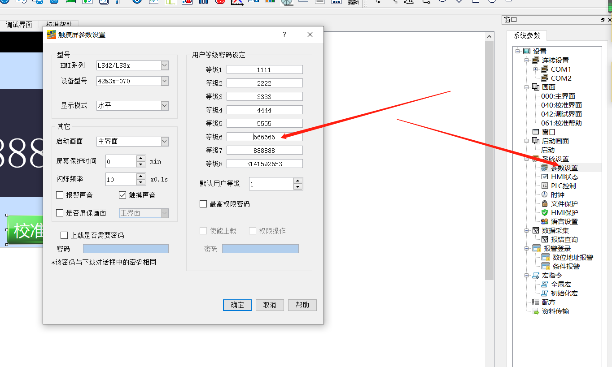Open the 全局宏 global macro item
Image resolution: width=612 pixels, height=367 pixels.
(561, 285)
